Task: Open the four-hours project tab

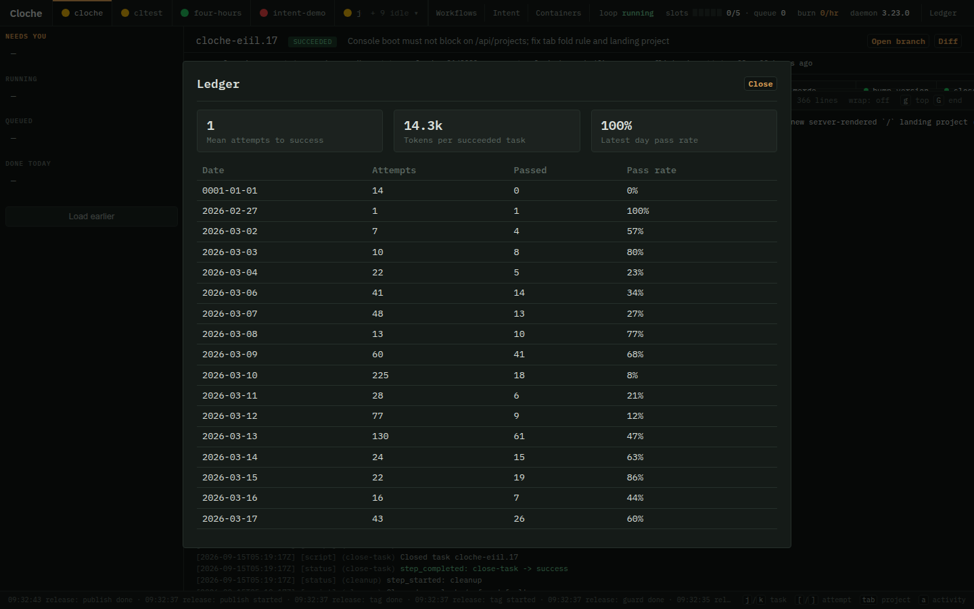Action: pyautogui.click(x=211, y=13)
